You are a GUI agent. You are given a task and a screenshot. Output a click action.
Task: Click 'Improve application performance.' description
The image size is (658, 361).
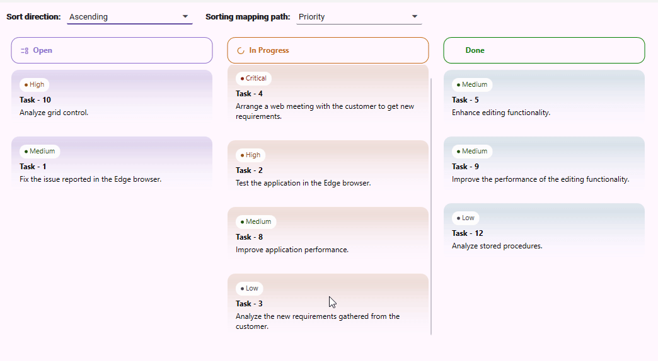292,250
